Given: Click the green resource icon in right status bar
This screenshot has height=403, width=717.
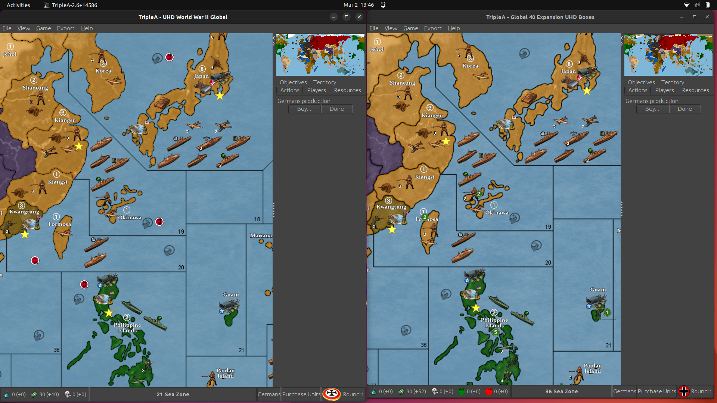Looking at the screenshot, I should pos(462,391).
